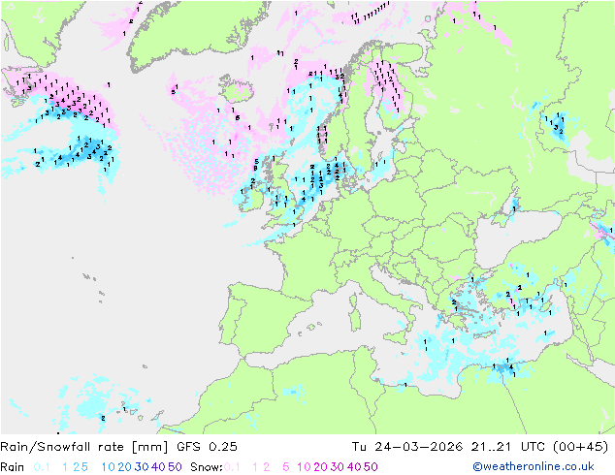Pick the Rain legend value 20
The width and height of the screenshot is (615, 475).
125,467
